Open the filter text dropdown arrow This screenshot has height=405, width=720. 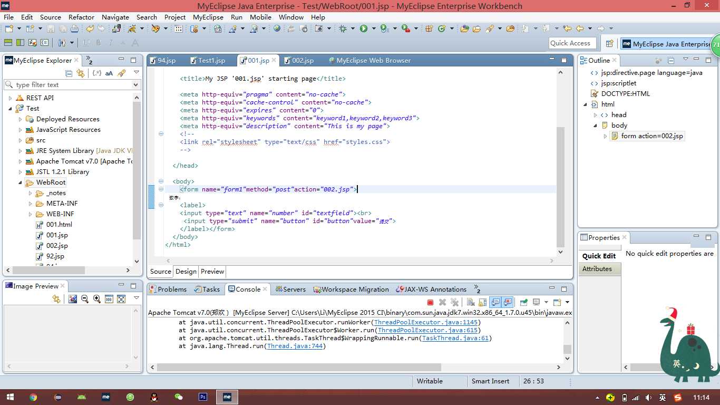point(135,84)
